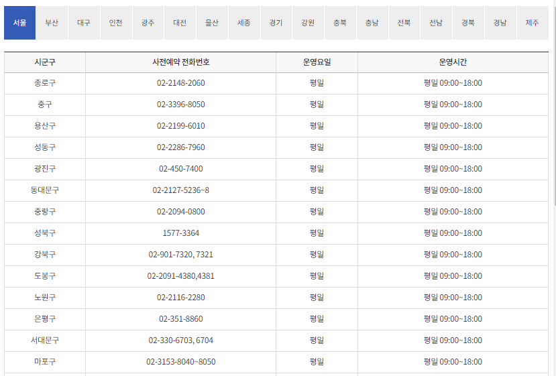Select the 중구 district cell
The image size is (556, 376).
pyautogui.click(x=45, y=105)
